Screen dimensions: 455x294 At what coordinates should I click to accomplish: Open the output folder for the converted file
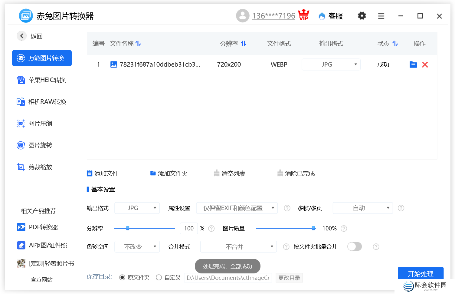click(x=413, y=64)
